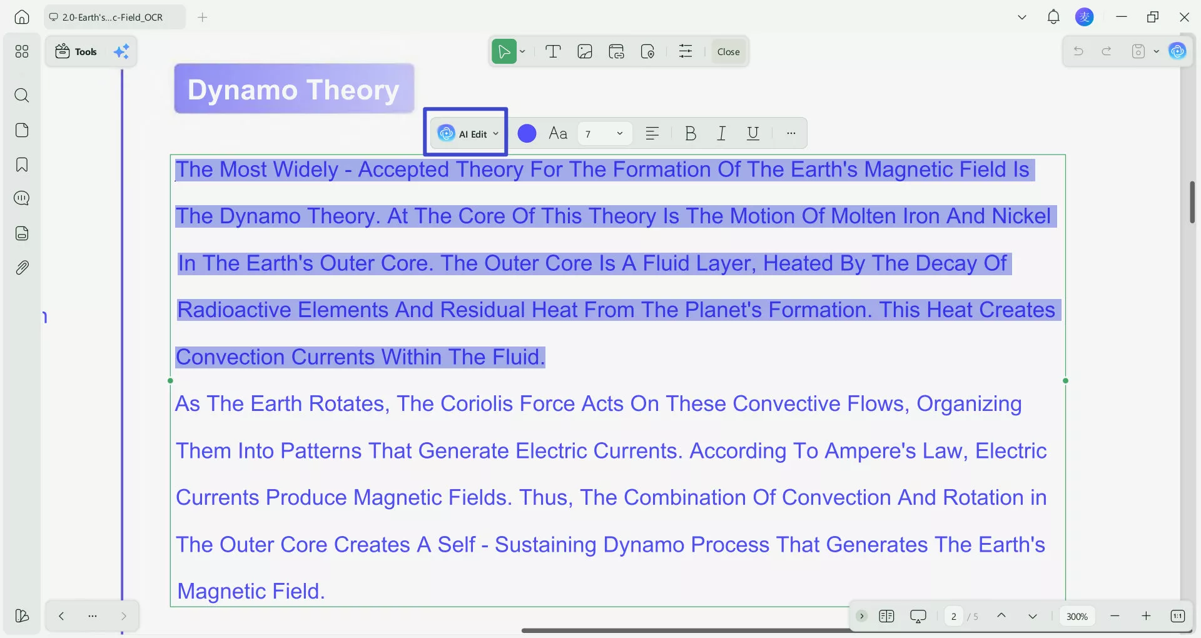
Task: Open the Comments panel in the sidebar
Action: (22, 198)
